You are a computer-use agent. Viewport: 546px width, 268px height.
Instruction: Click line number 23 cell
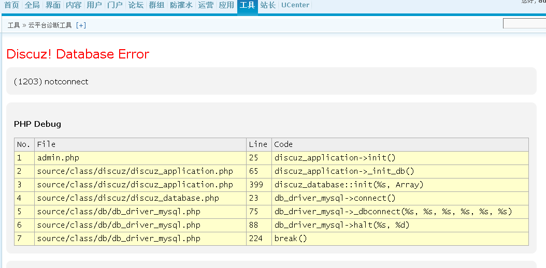258,198
